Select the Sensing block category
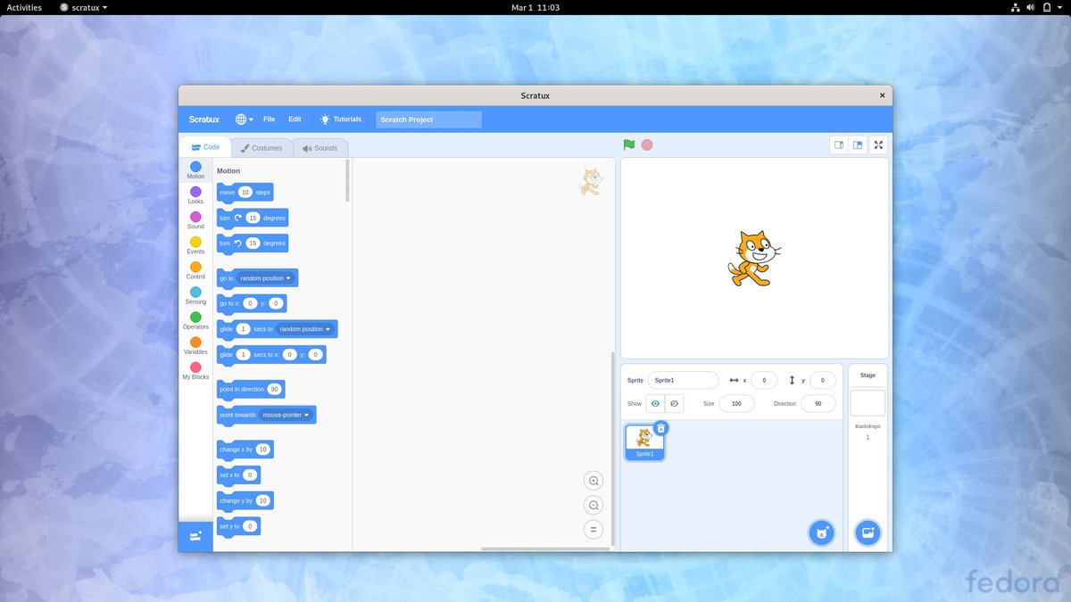1071x602 pixels. pyautogui.click(x=195, y=295)
